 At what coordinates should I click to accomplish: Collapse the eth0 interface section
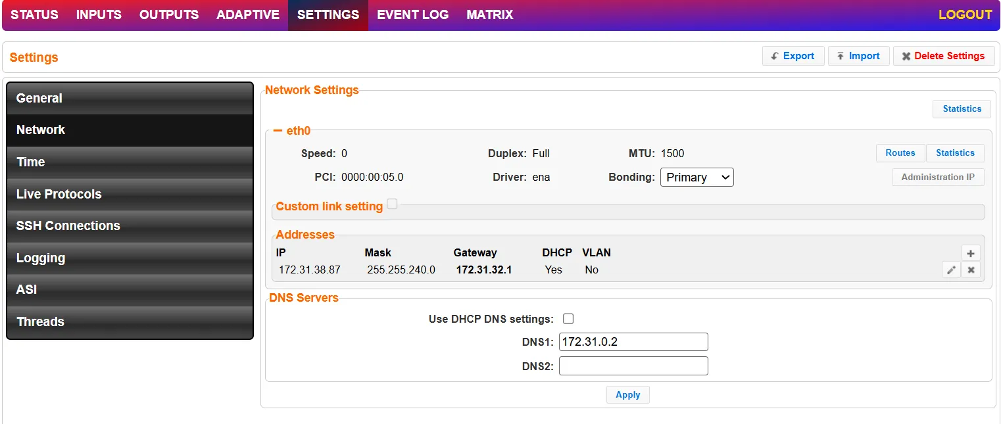(x=278, y=131)
